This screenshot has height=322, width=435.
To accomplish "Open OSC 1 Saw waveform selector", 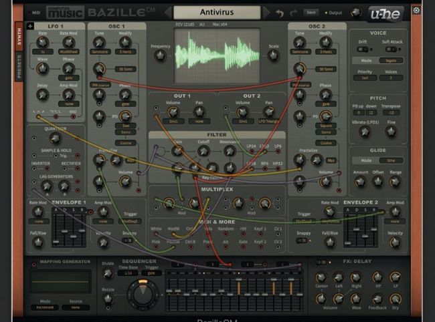I will [x=125, y=126].
